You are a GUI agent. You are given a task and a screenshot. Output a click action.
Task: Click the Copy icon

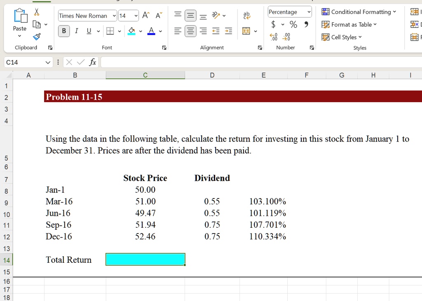(x=36, y=24)
